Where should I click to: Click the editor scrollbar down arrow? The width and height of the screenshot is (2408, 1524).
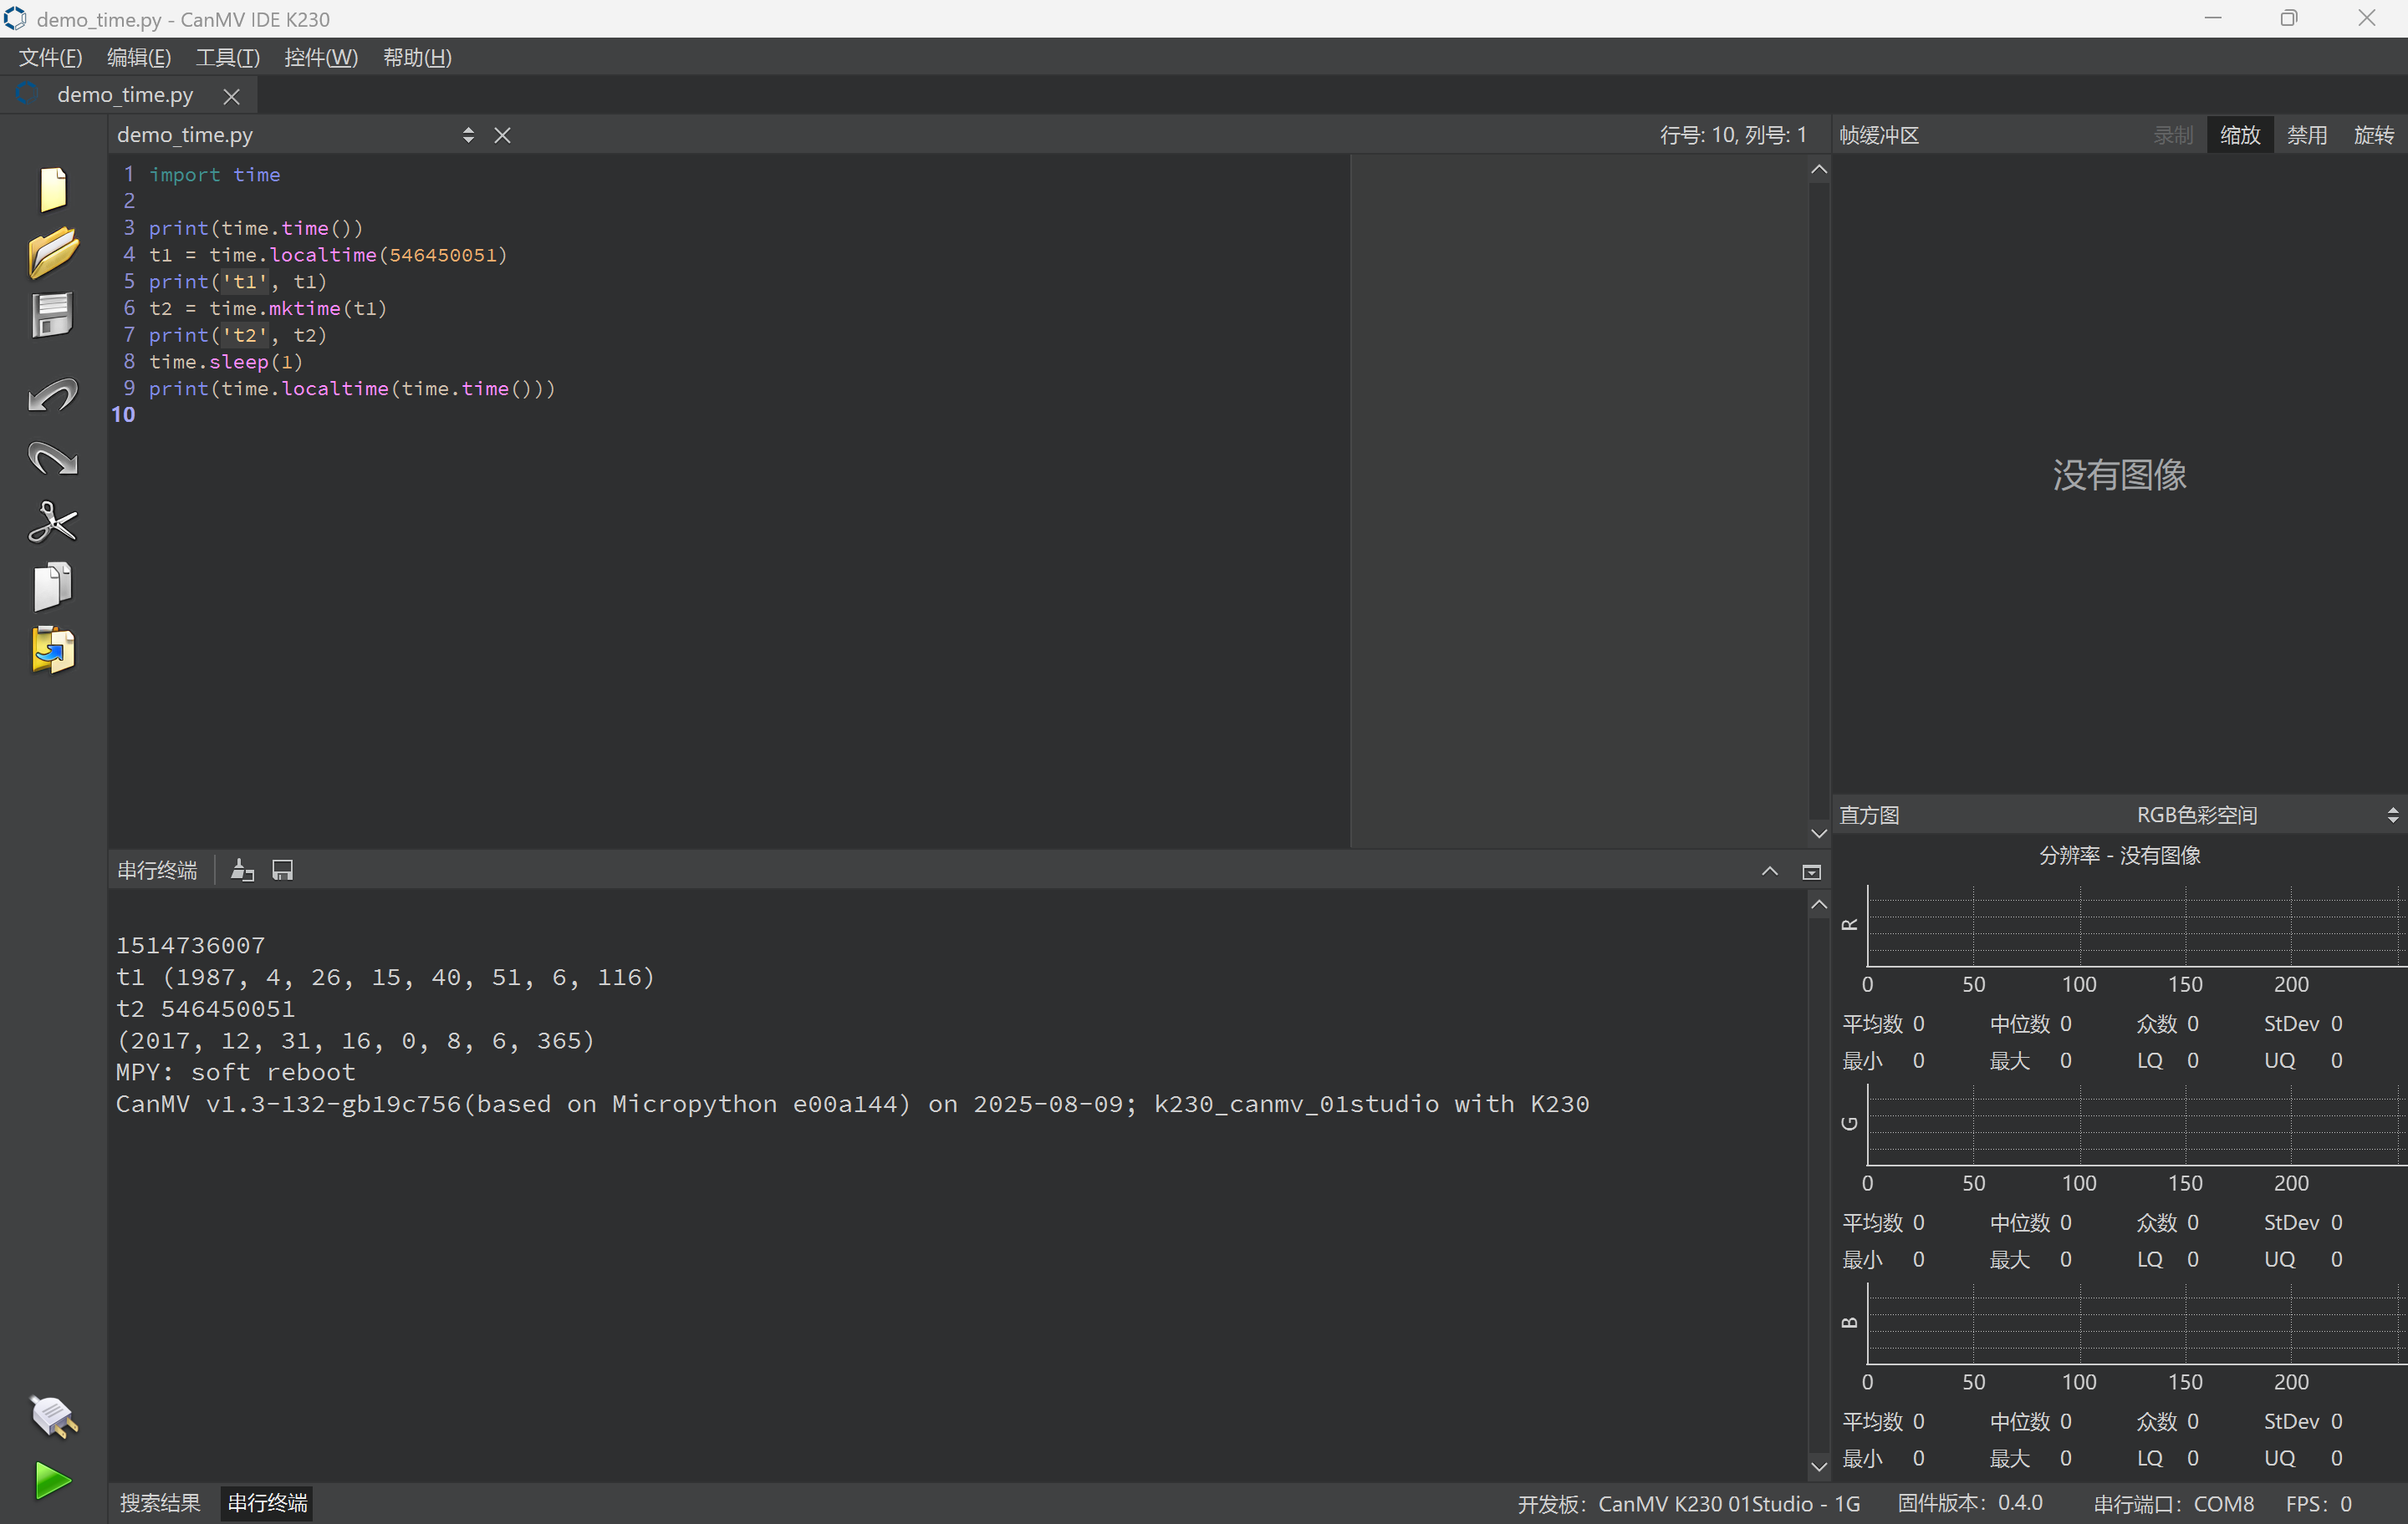[x=1818, y=832]
